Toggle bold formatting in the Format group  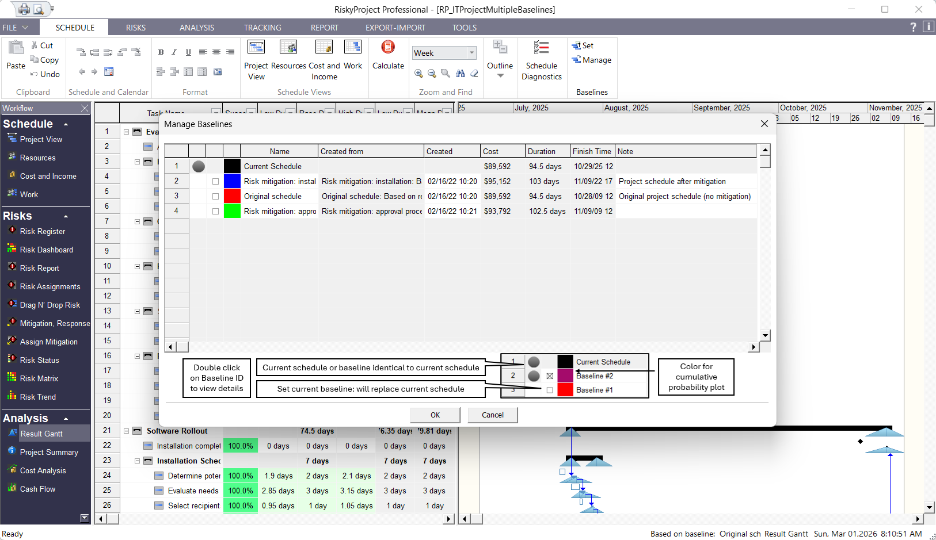(161, 52)
